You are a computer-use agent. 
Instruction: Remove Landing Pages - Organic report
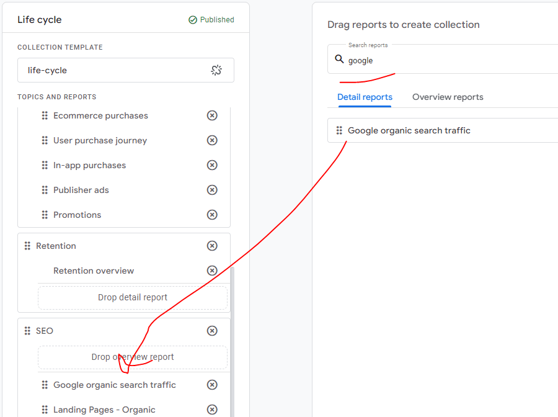point(212,410)
